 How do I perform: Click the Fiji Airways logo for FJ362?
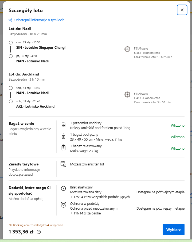point(127,49)
